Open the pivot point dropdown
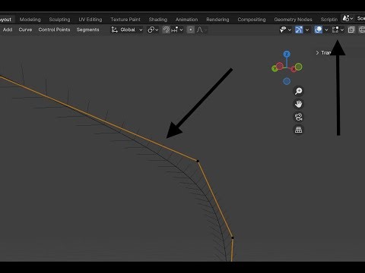The image size is (365, 273). (x=153, y=30)
